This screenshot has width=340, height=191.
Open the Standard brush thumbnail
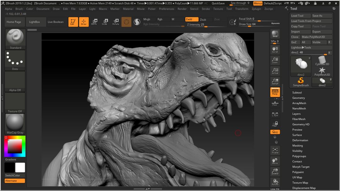point(15,39)
